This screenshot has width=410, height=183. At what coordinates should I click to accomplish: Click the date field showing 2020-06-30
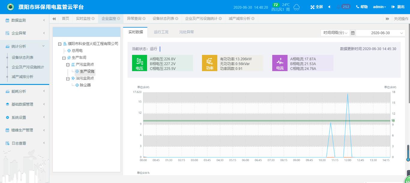[x=381, y=33]
